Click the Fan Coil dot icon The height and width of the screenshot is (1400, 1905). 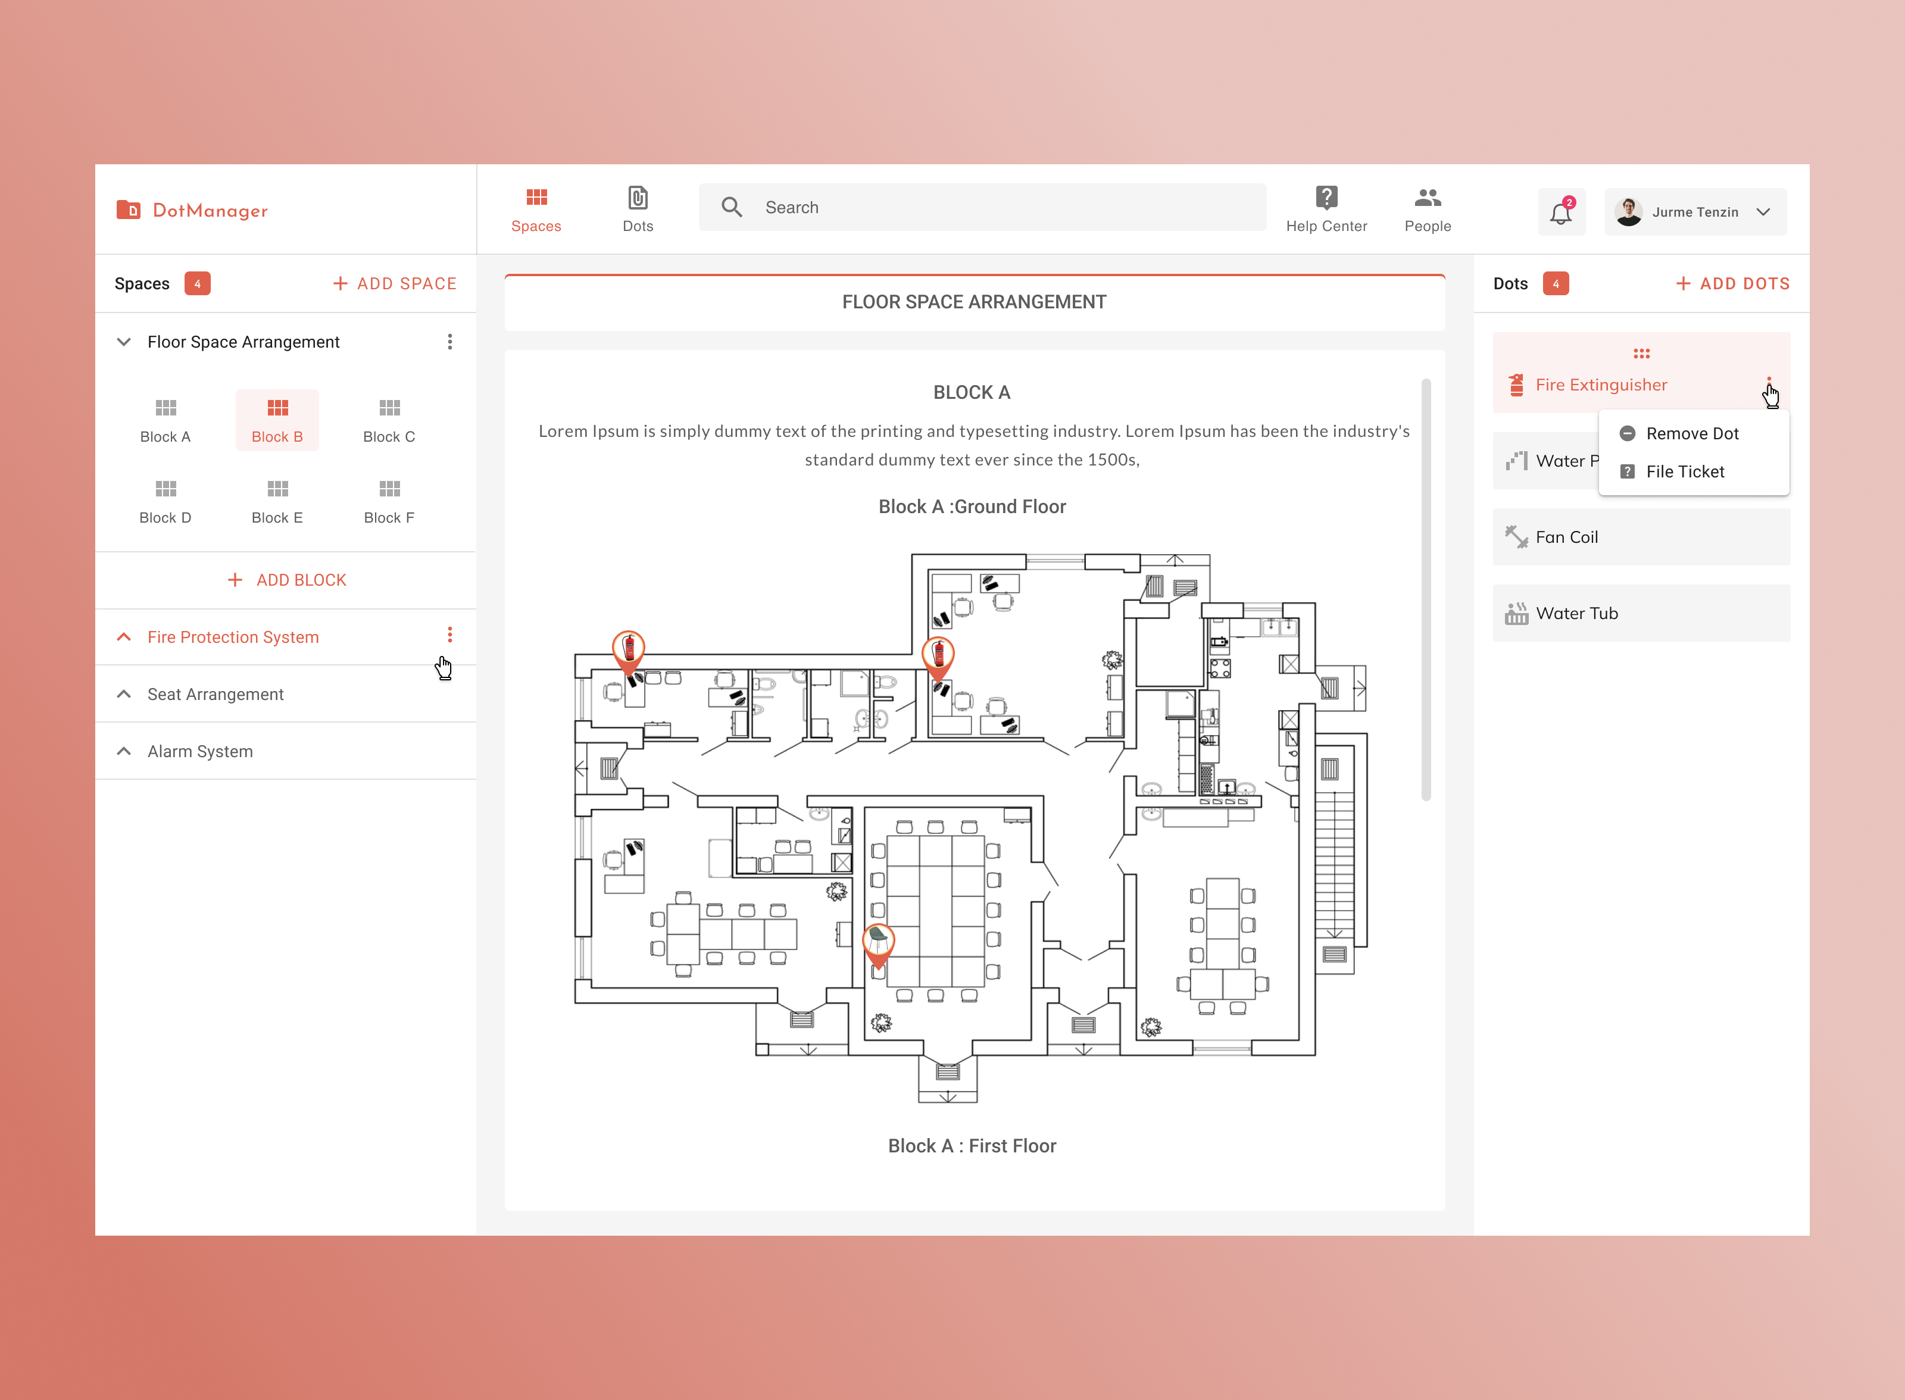coord(1516,536)
